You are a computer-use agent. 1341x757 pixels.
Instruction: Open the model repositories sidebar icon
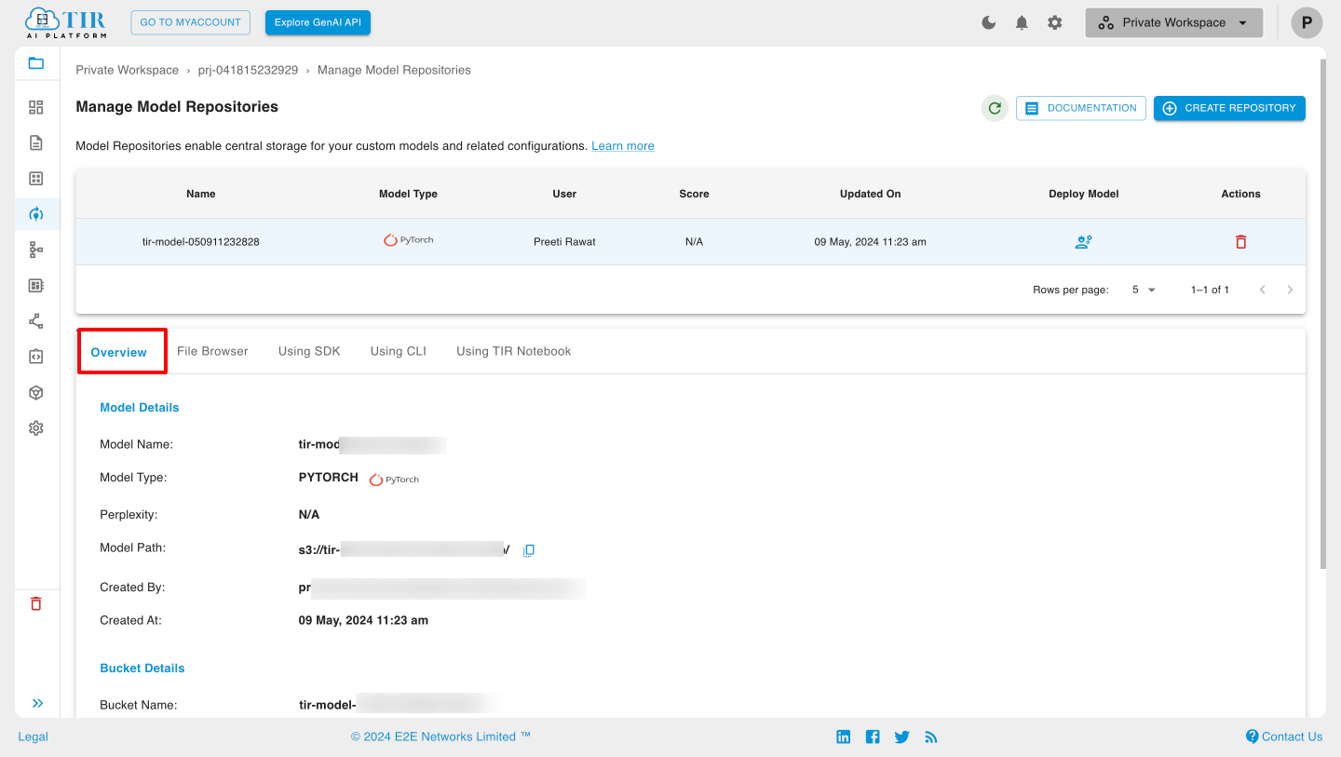coord(36,214)
